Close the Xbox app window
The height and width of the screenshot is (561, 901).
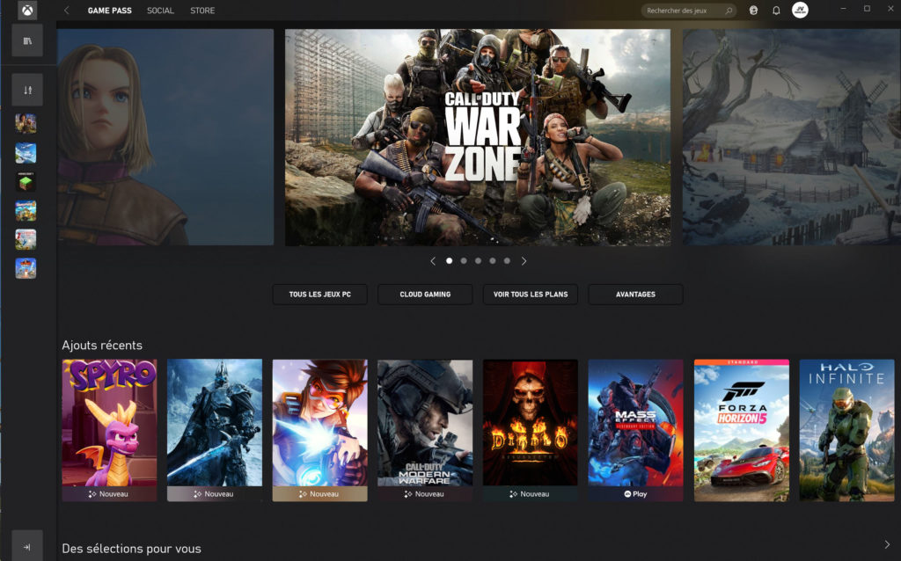[890, 9]
